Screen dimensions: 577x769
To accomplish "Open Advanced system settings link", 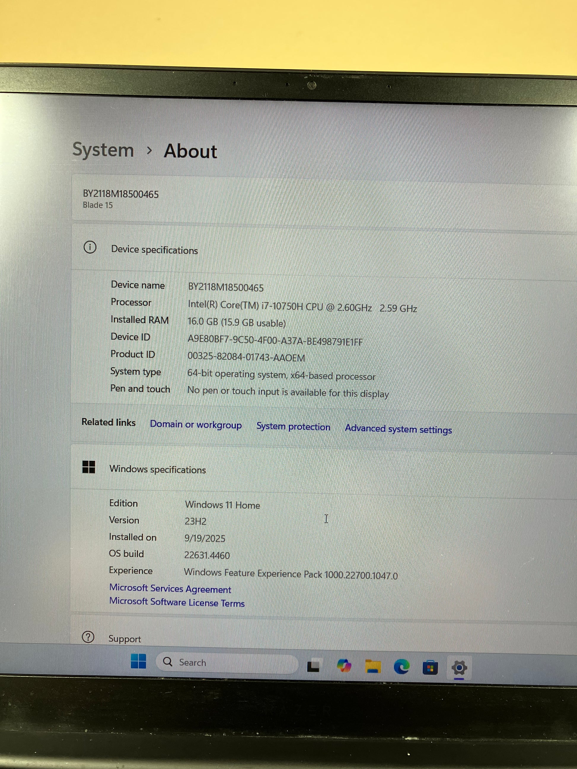I will (398, 429).
